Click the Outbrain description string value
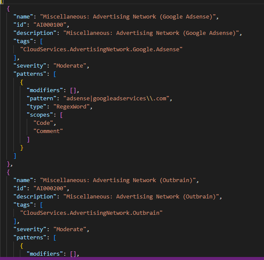This screenshot has height=260, width=264. (141, 197)
